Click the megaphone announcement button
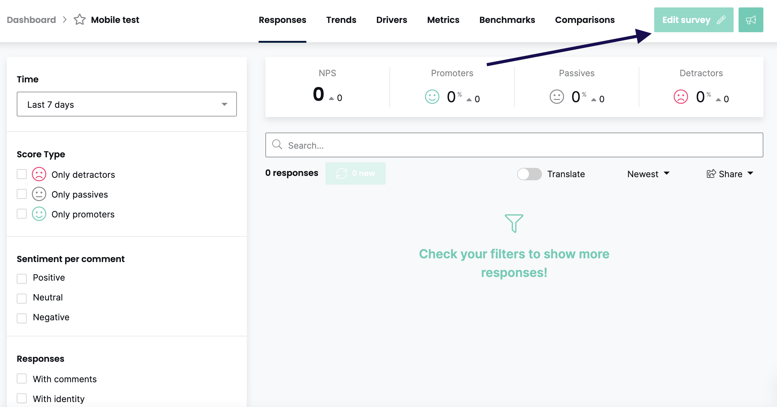 point(751,20)
